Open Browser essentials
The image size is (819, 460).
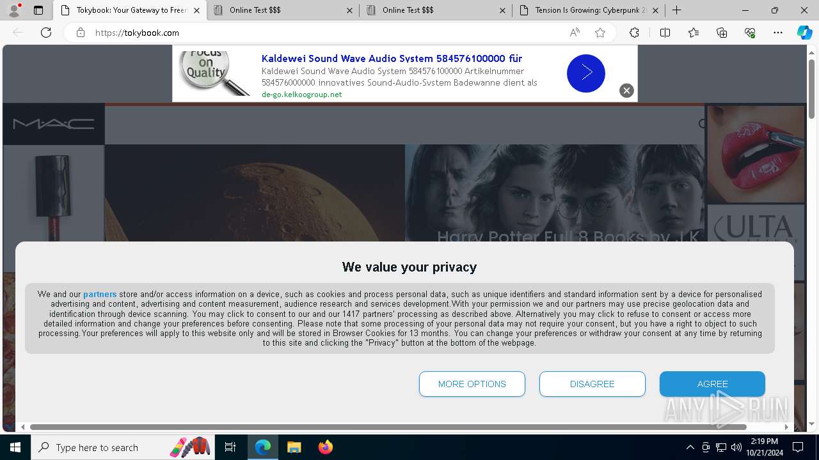pyautogui.click(x=750, y=33)
